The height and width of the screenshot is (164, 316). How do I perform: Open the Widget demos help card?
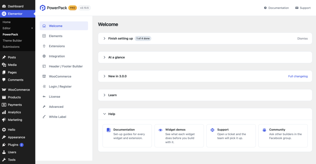(x=179, y=136)
